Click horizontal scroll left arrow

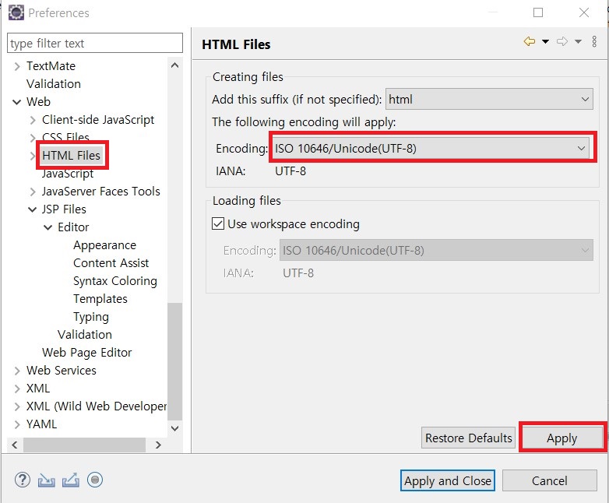(15, 445)
